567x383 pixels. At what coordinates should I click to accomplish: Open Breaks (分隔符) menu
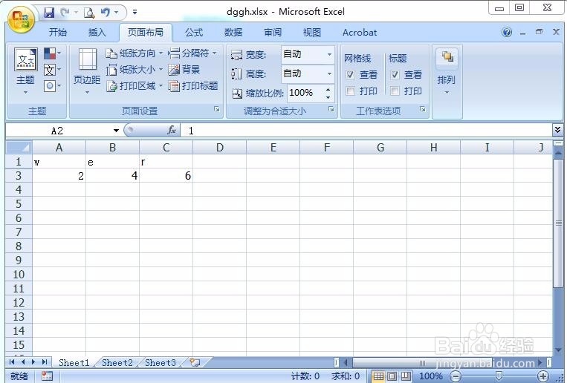pyautogui.click(x=192, y=53)
